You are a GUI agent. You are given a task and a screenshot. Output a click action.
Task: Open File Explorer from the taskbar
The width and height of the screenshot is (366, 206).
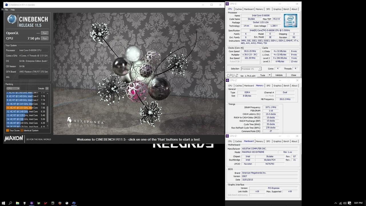(17, 203)
